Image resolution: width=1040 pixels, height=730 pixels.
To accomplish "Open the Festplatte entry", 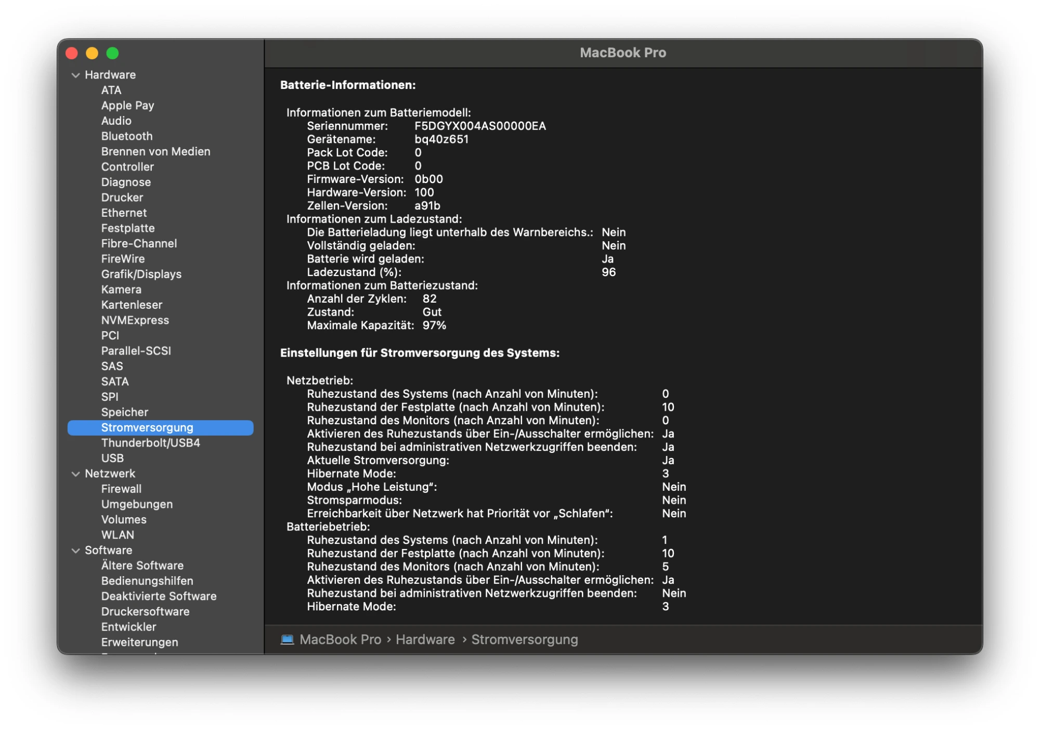I will pos(128,228).
